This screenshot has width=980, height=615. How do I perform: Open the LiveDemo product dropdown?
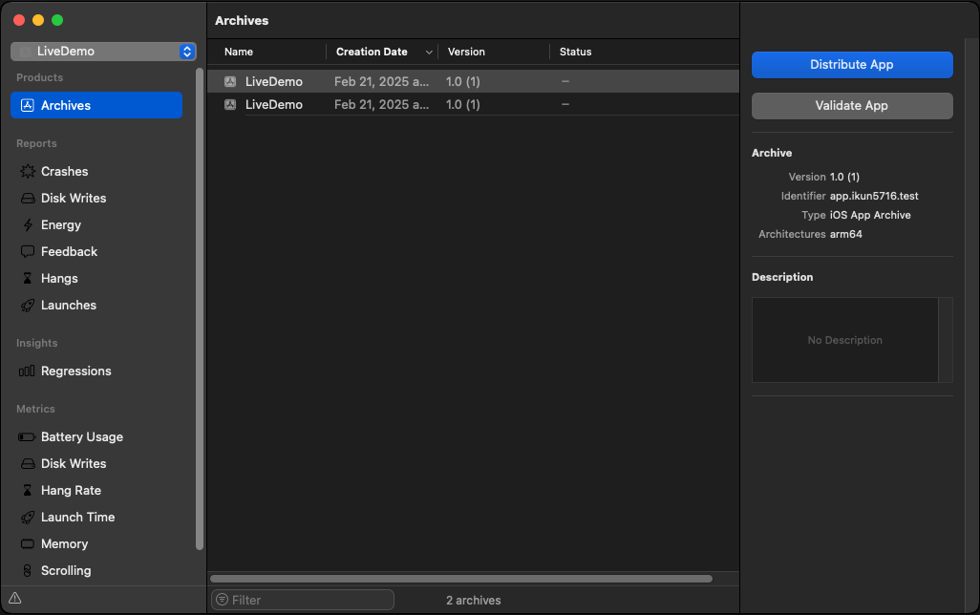pos(103,52)
